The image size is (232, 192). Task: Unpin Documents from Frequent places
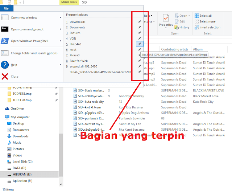(140, 27)
